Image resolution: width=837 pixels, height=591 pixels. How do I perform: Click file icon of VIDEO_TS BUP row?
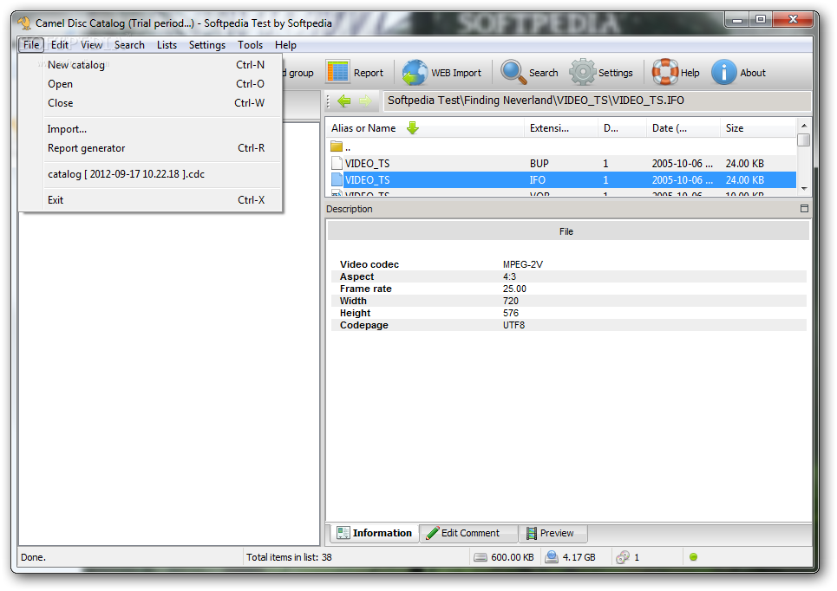(x=337, y=163)
